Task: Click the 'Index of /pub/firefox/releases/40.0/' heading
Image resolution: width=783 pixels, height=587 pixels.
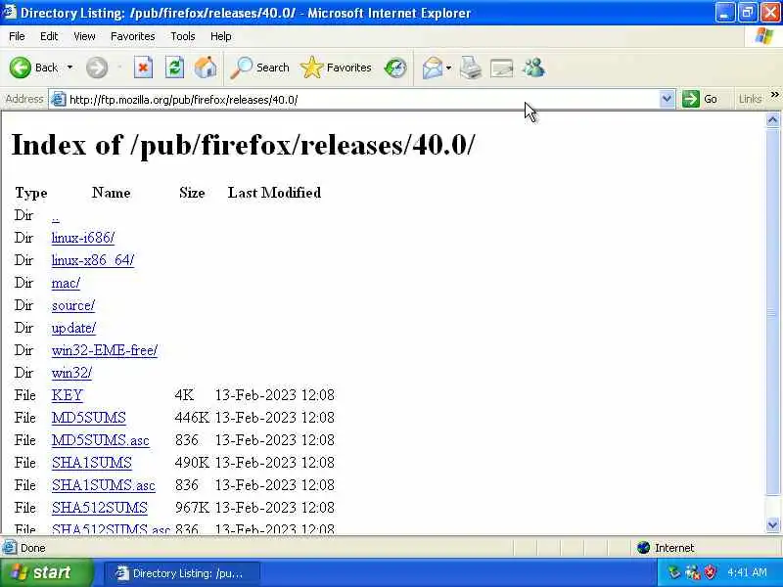Action: pyautogui.click(x=243, y=145)
